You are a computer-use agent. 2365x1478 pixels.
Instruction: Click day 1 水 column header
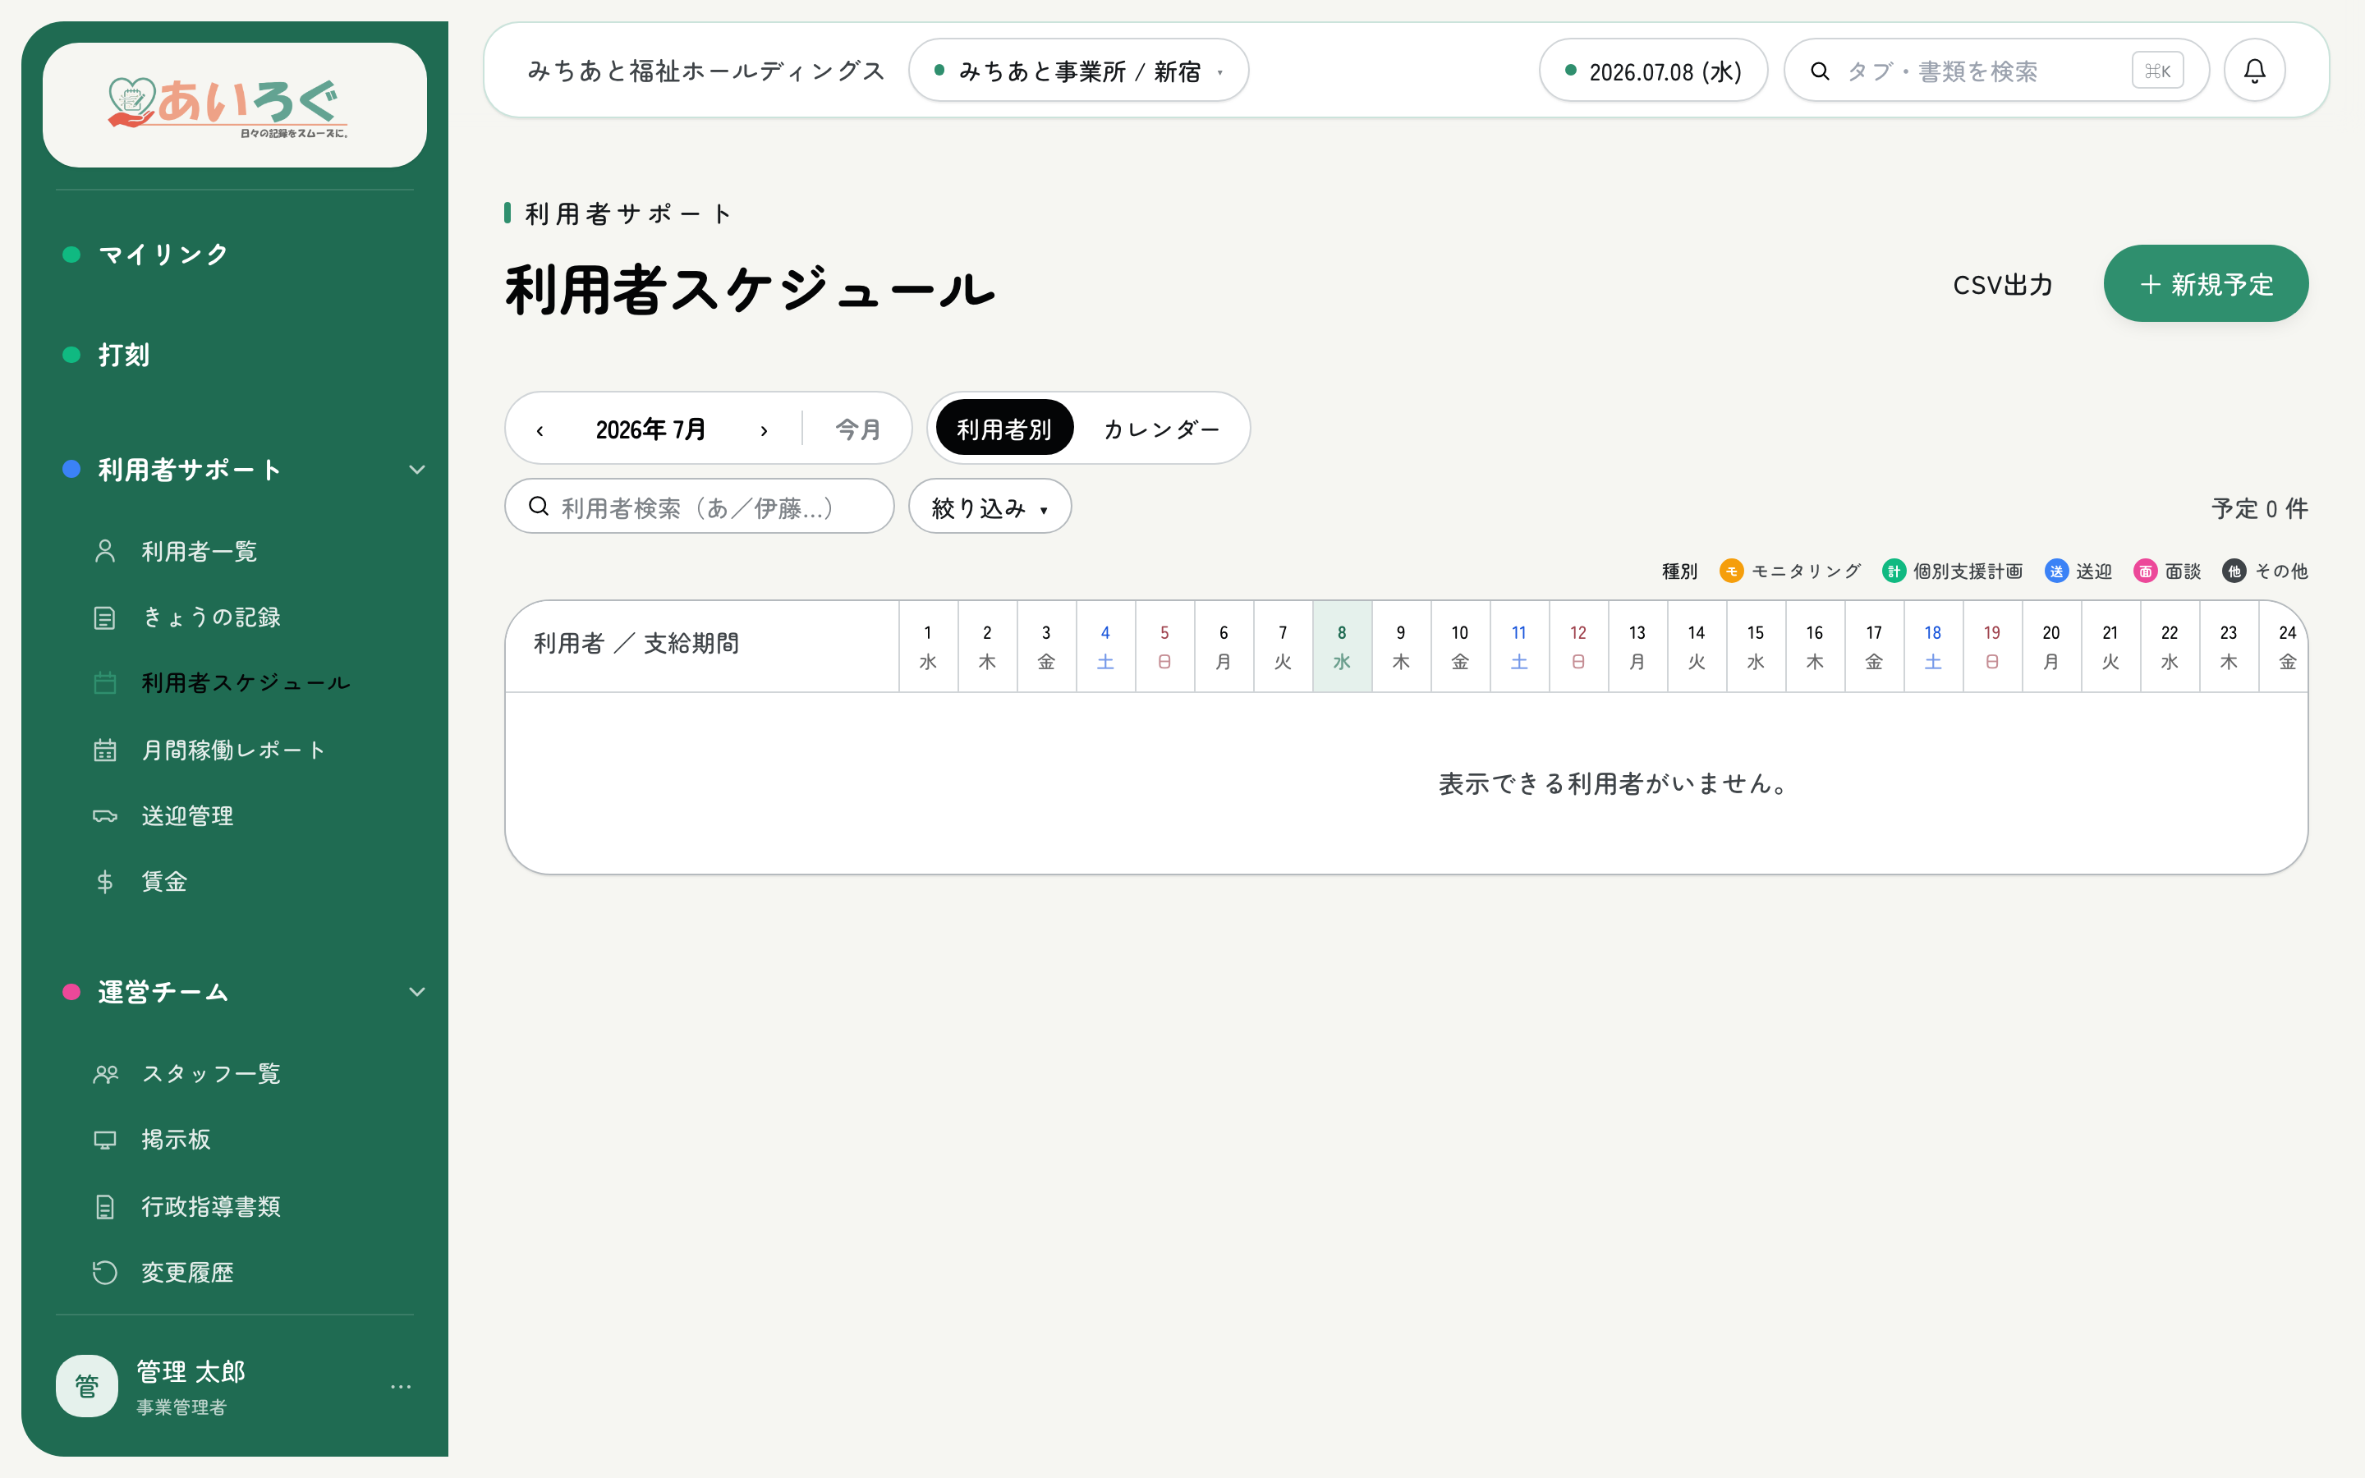point(929,646)
